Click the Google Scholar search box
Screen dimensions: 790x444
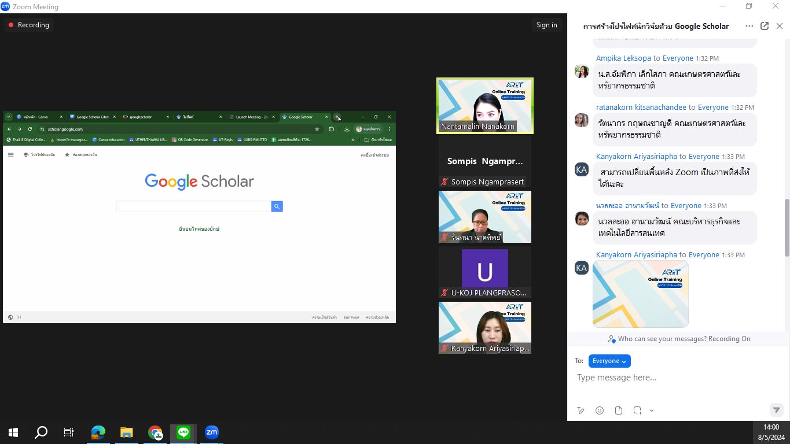click(x=194, y=206)
